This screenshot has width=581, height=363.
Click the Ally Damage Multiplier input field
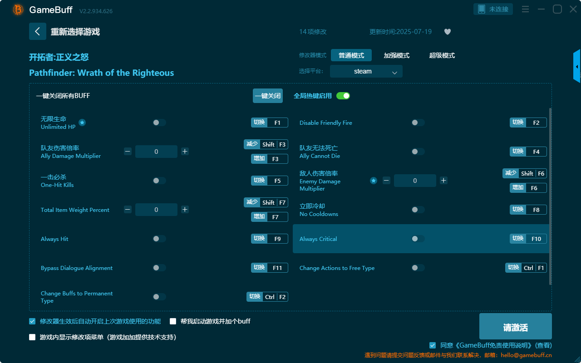[156, 152]
